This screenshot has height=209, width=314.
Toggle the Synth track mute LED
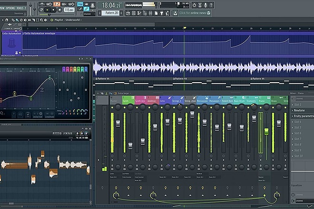125,108
